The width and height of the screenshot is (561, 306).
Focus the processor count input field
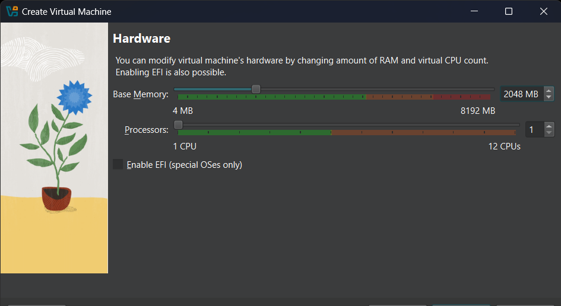(x=534, y=129)
